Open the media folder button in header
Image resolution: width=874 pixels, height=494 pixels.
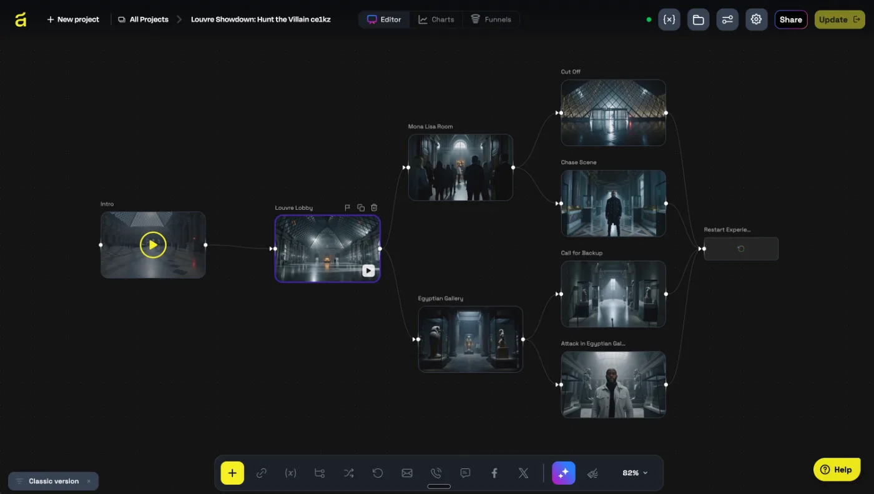point(699,19)
